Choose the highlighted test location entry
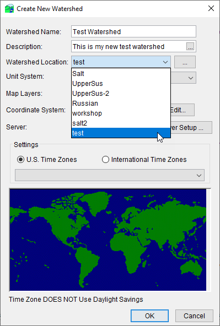220x326 pixels. [x=121, y=133]
